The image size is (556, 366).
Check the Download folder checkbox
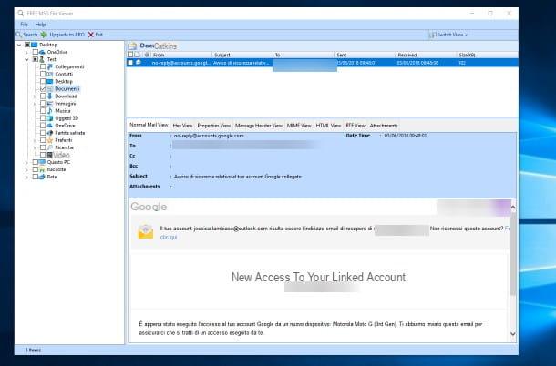click(43, 96)
